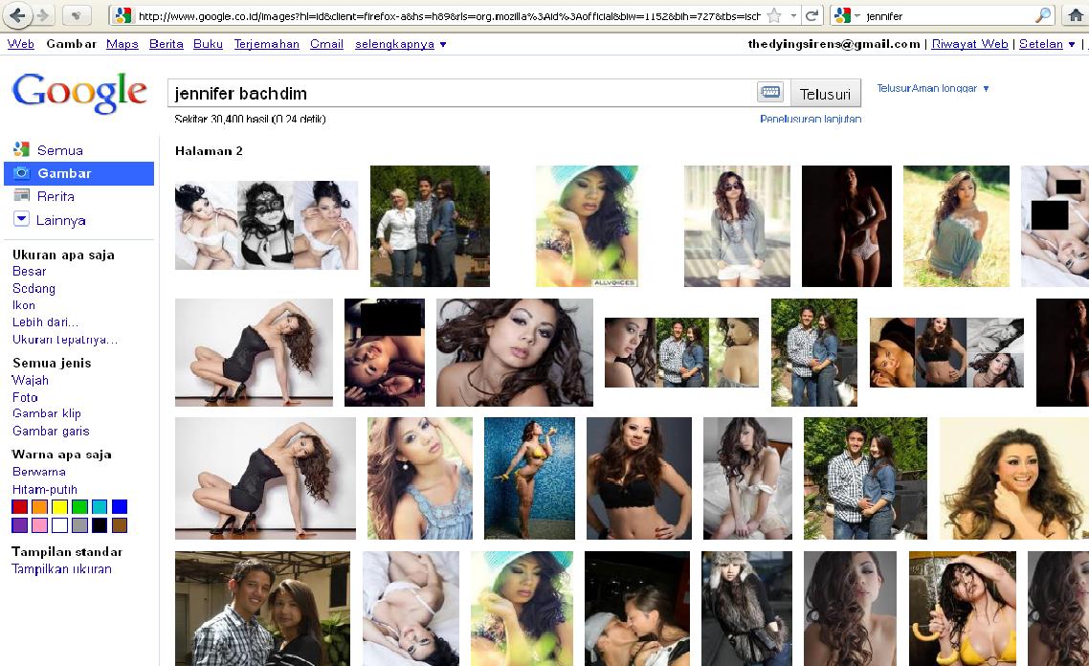
Task: Select Semua in the left sidebar
Action: (59, 150)
